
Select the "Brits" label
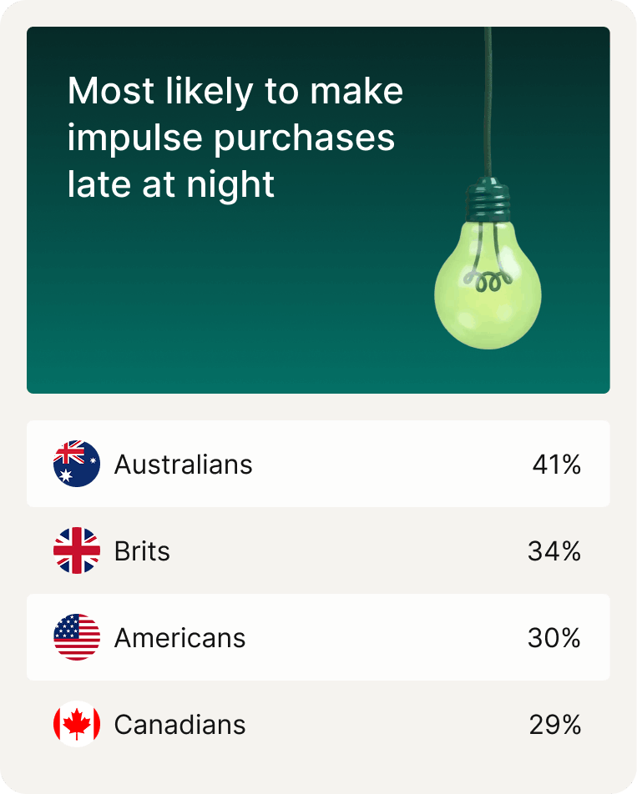(142, 551)
